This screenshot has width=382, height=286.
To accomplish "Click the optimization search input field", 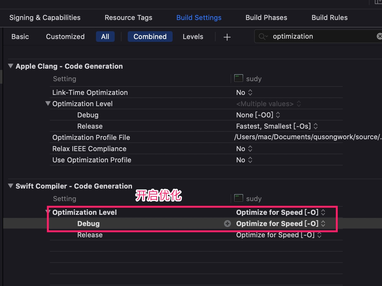I will click(321, 37).
